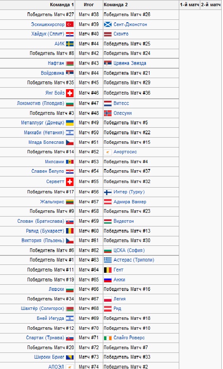Open the Янг Бойз link
223x369 pixels.
pyautogui.click(x=55, y=93)
